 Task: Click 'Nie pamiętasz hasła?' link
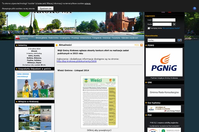click(x=171, y=28)
